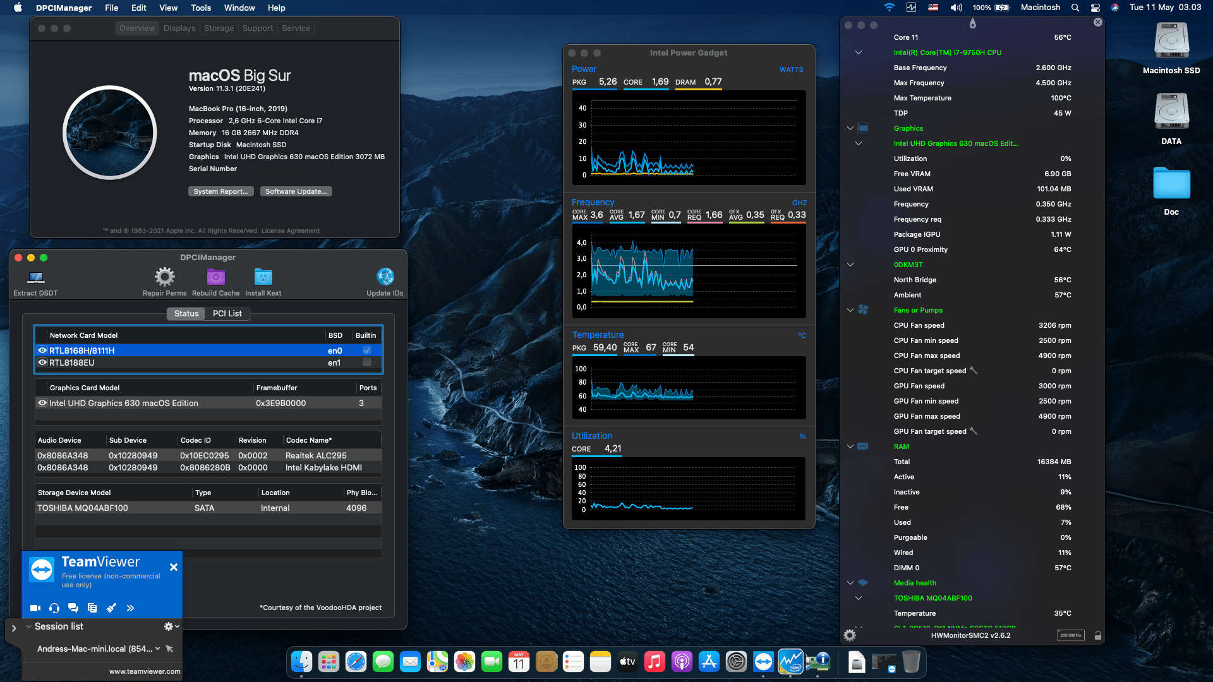Toggle the Builtin checkbox for RTL8168H/8111H
Screen dimensions: 1213x682
(367, 350)
